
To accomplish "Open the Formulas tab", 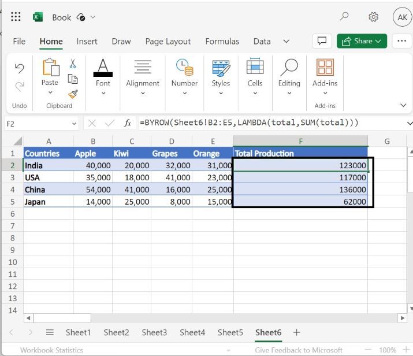I will 222,41.
